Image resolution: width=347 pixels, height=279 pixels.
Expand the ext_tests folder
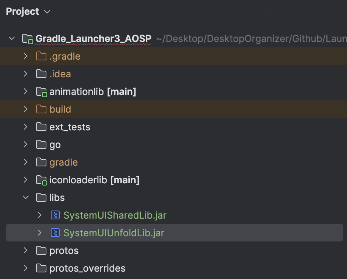pyautogui.click(x=26, y=127)
